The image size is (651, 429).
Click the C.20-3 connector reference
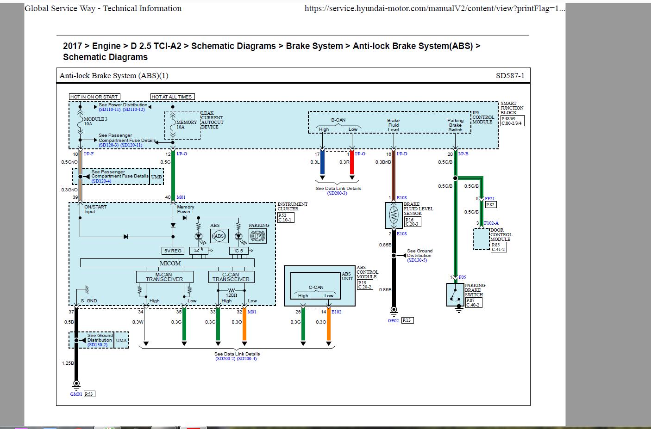tap(412, 225)
